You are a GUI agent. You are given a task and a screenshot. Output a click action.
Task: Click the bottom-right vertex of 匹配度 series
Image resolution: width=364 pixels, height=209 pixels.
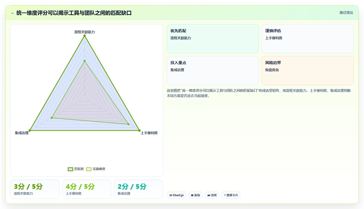pyautogui.click(x=139, y=130)
